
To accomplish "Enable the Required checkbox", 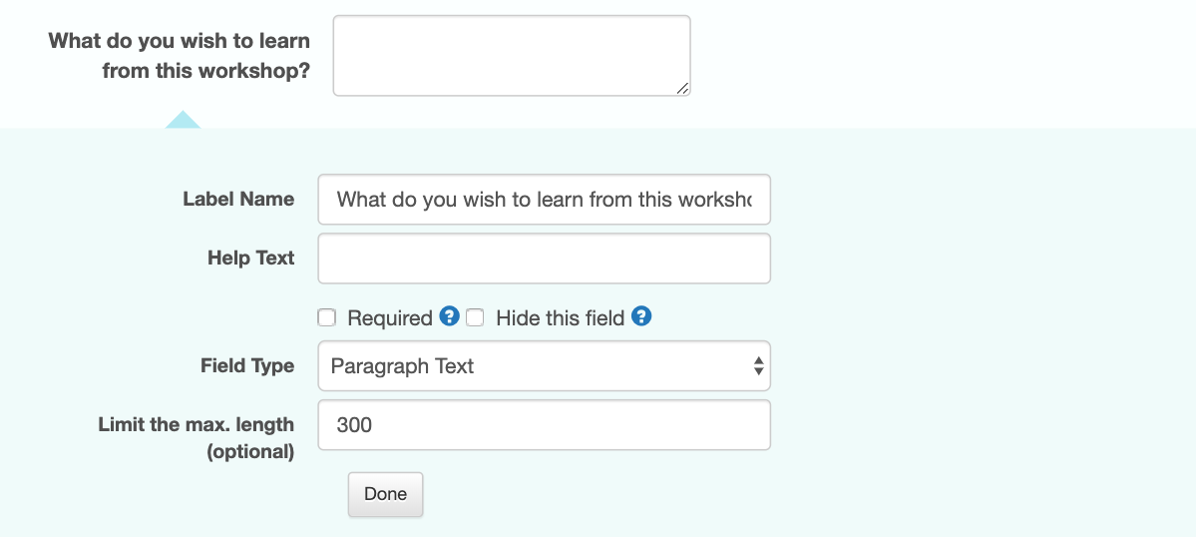I will 326,317.
